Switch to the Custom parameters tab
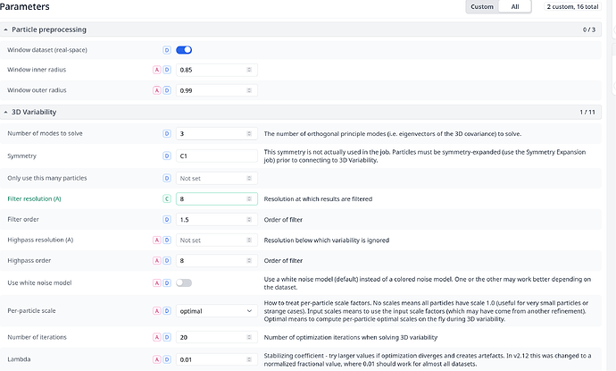Screen dimensions: 616x371 tap(482, 7)
